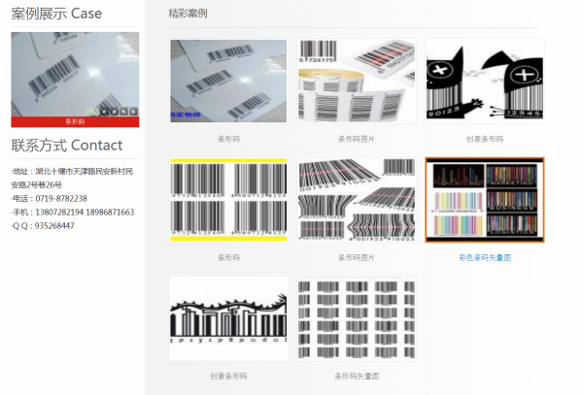Open the white card barcode thumbnail
This screenshot has height=395, width=583.
(x=228, y=82)
